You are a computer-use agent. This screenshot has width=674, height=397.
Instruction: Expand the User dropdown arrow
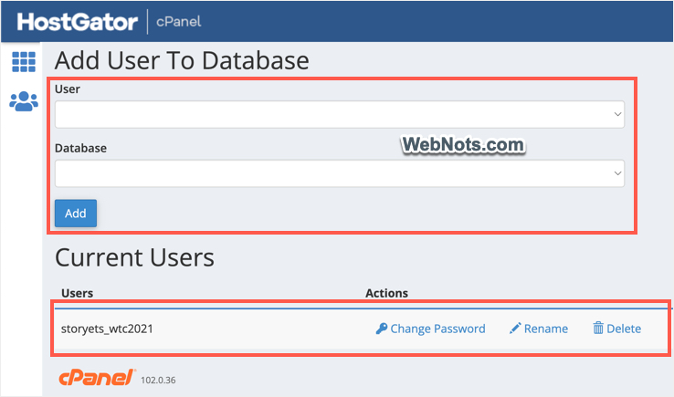pos(618,115)
